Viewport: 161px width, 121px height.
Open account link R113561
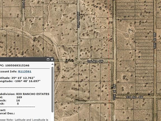(25, 71)
